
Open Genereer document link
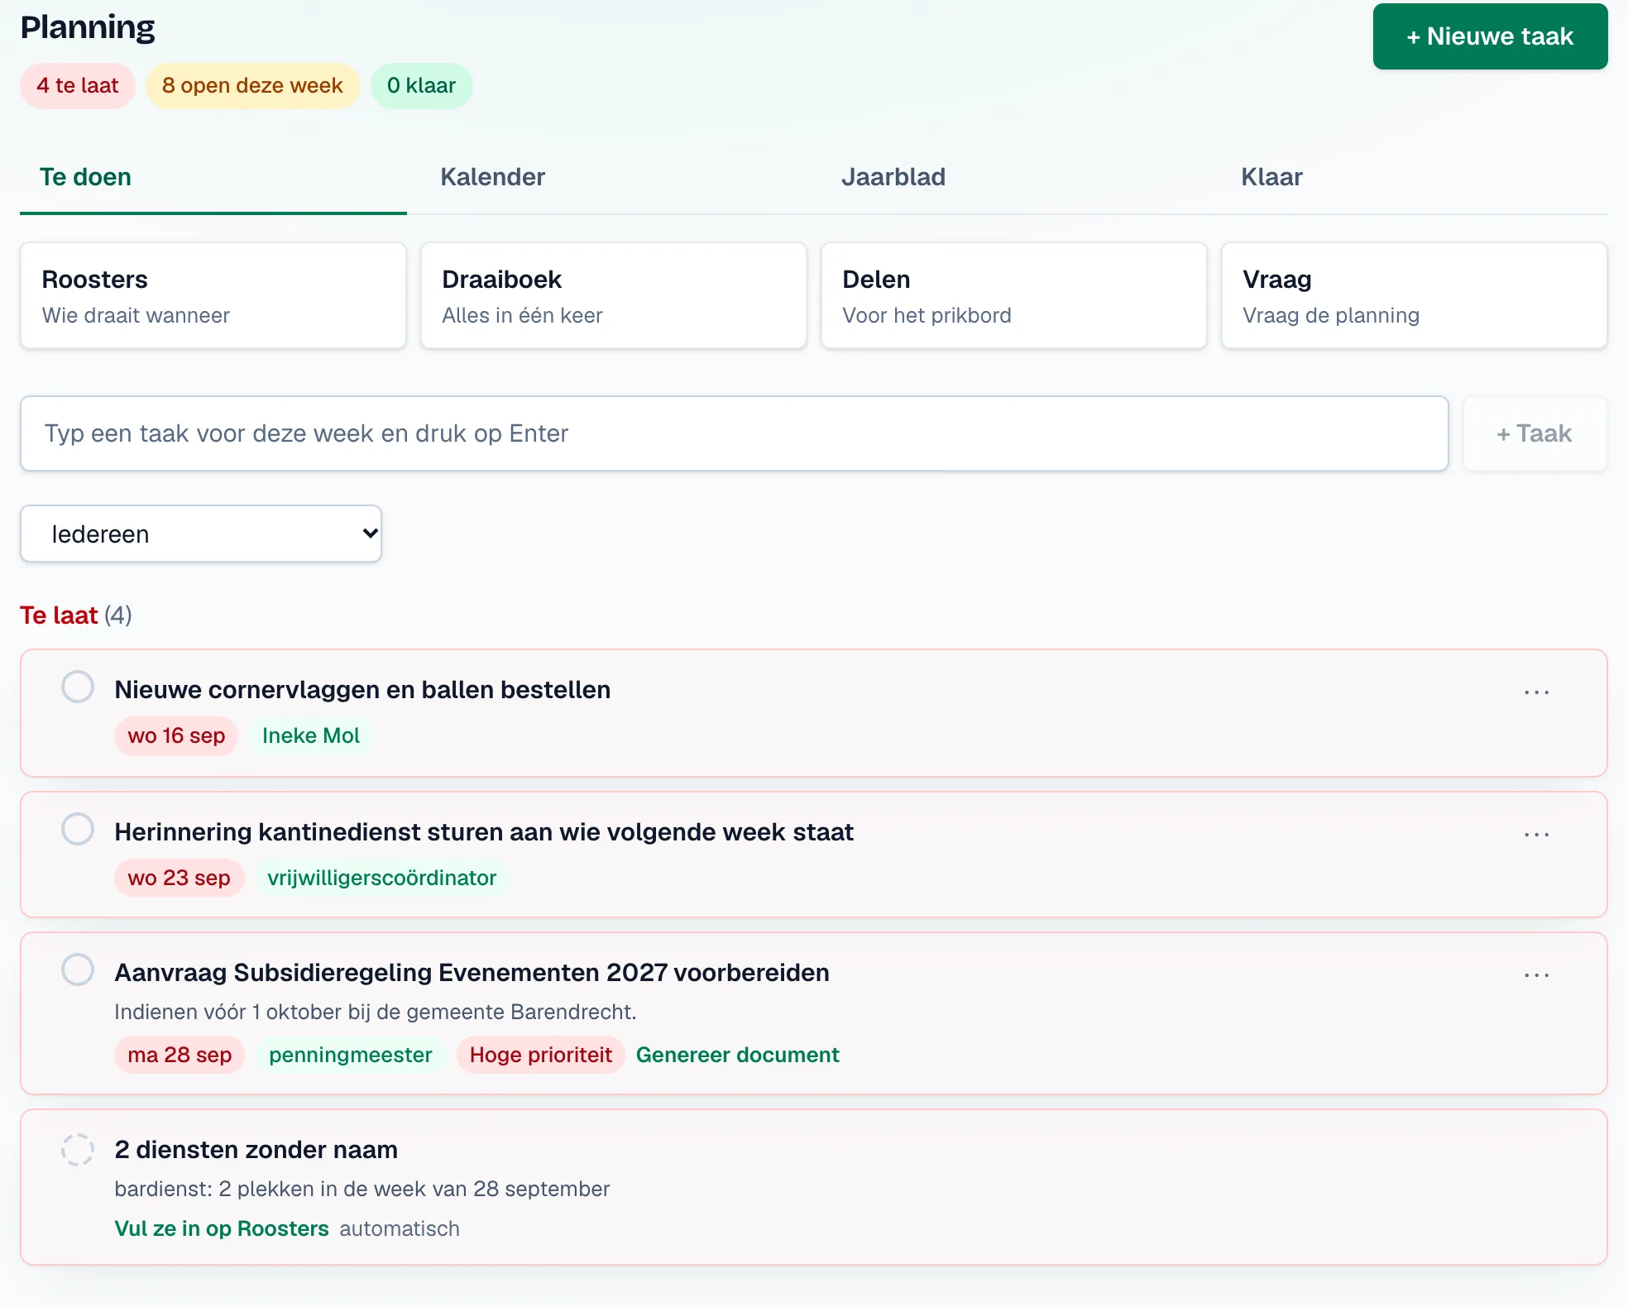click(x=737, y=1055)
